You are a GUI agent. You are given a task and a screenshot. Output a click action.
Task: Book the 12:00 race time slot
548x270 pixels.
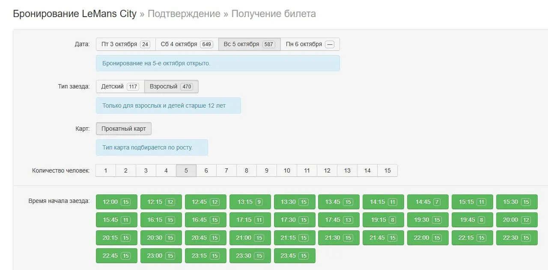[x=116, y=202]
